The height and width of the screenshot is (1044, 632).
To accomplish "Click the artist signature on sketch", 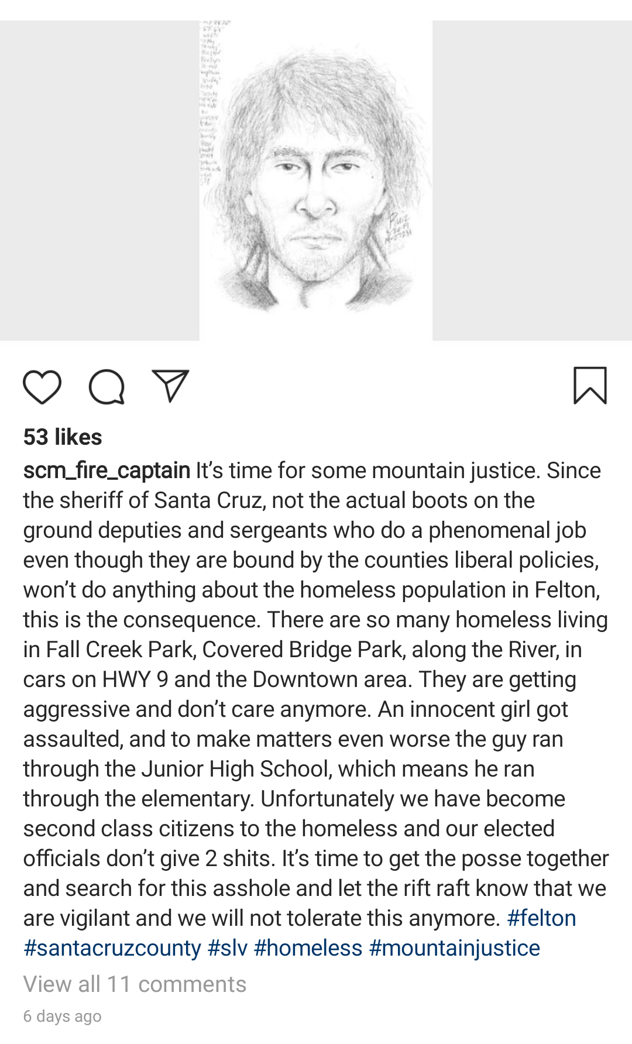I will [399, 228].
